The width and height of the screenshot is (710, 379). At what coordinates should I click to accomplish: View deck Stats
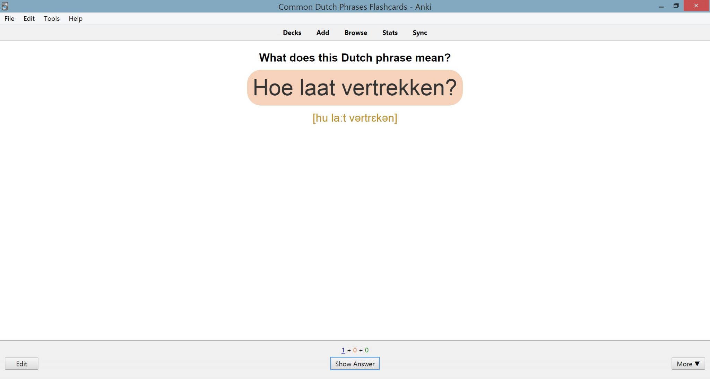tap(389, 32)
